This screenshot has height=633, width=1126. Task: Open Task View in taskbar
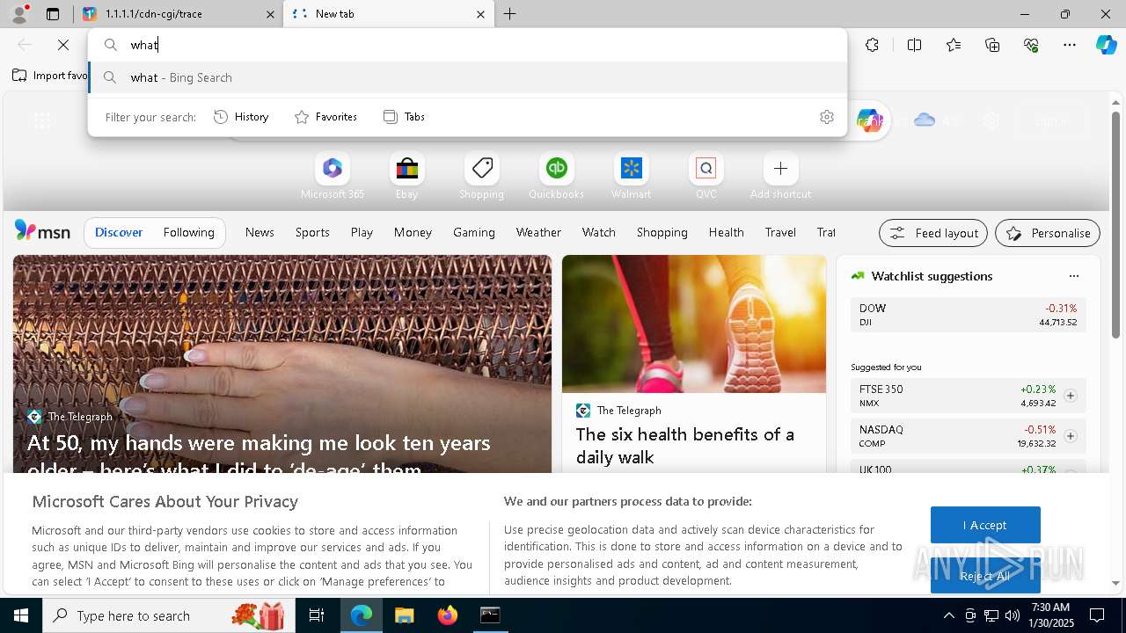tap(317, 615)
